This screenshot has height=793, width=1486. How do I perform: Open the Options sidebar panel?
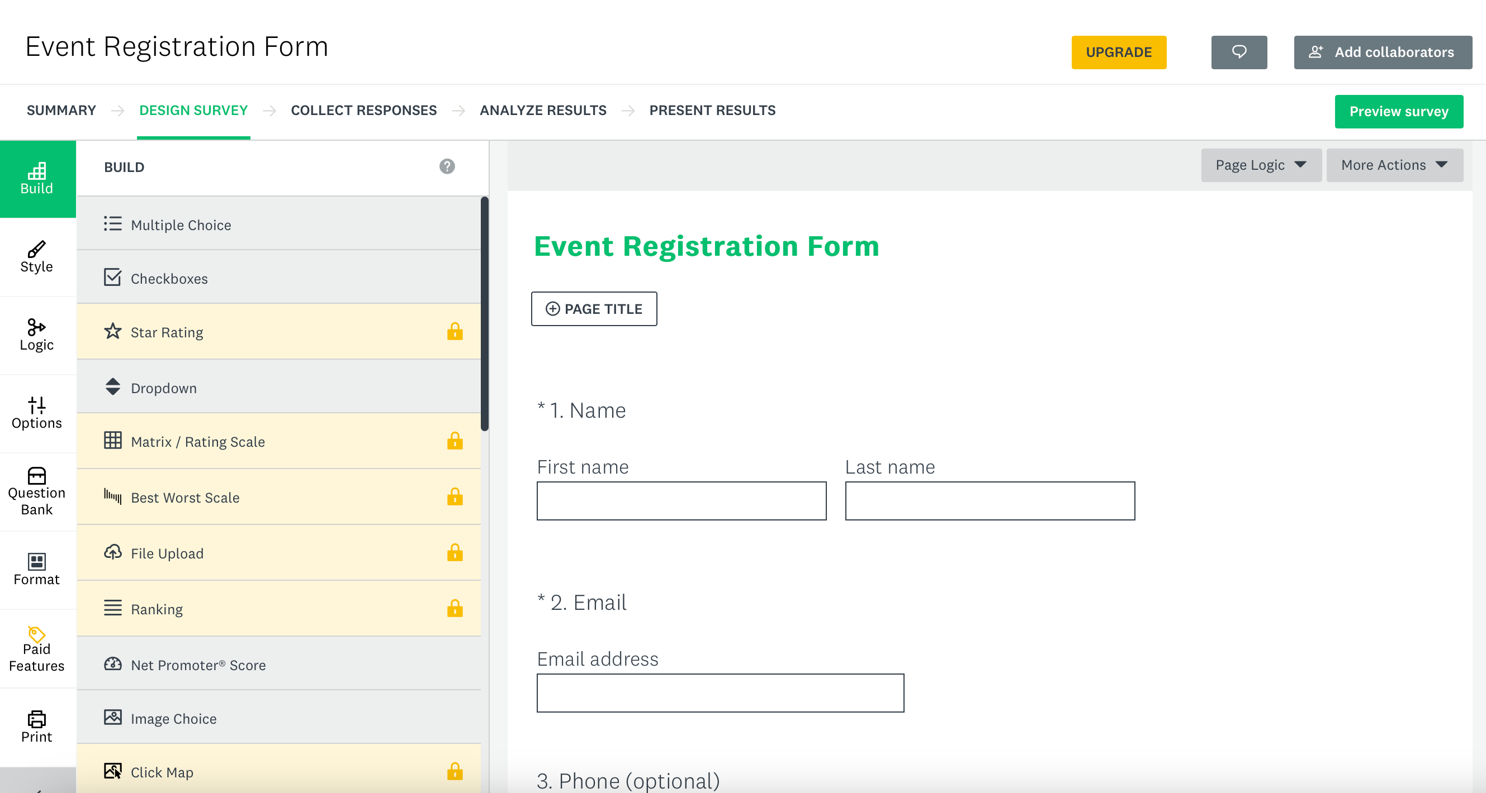pyautogui.click(x=37, y=413)
